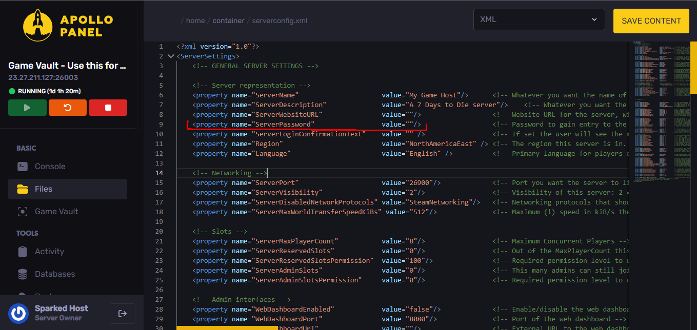
Task: Click the "My Game Host" value
Action: point(433,95)
